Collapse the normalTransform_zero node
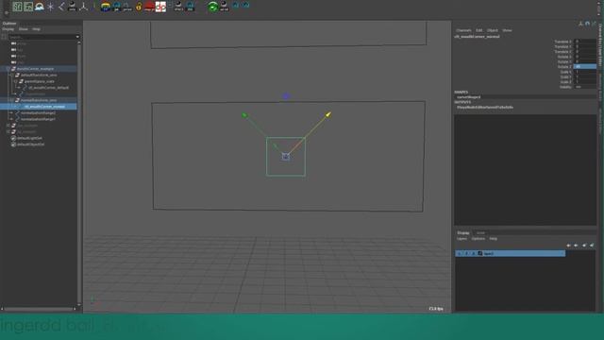 tap(12, 100)
